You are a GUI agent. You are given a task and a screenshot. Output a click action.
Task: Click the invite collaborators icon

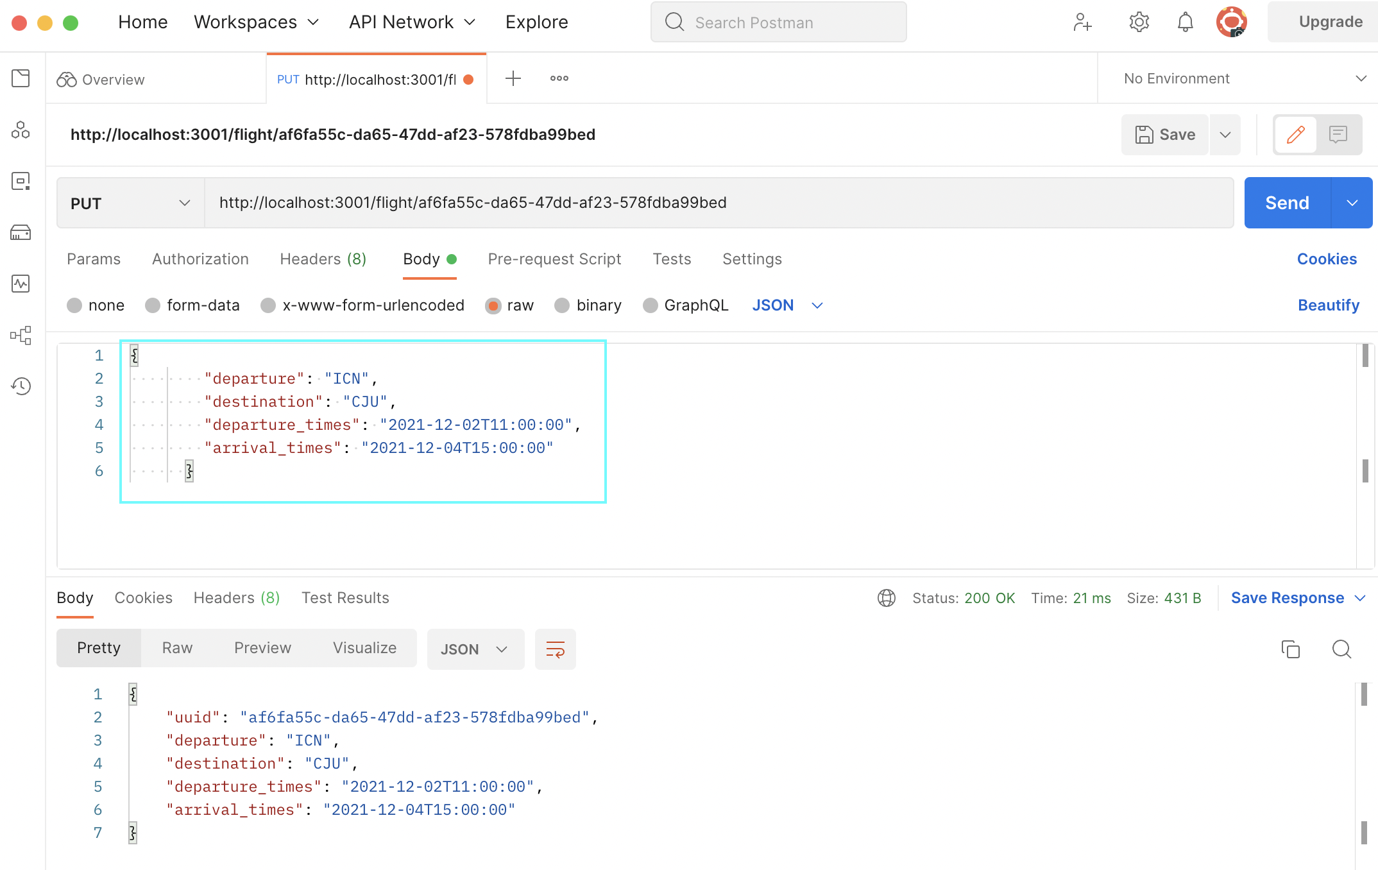[x=1082, y=22]
